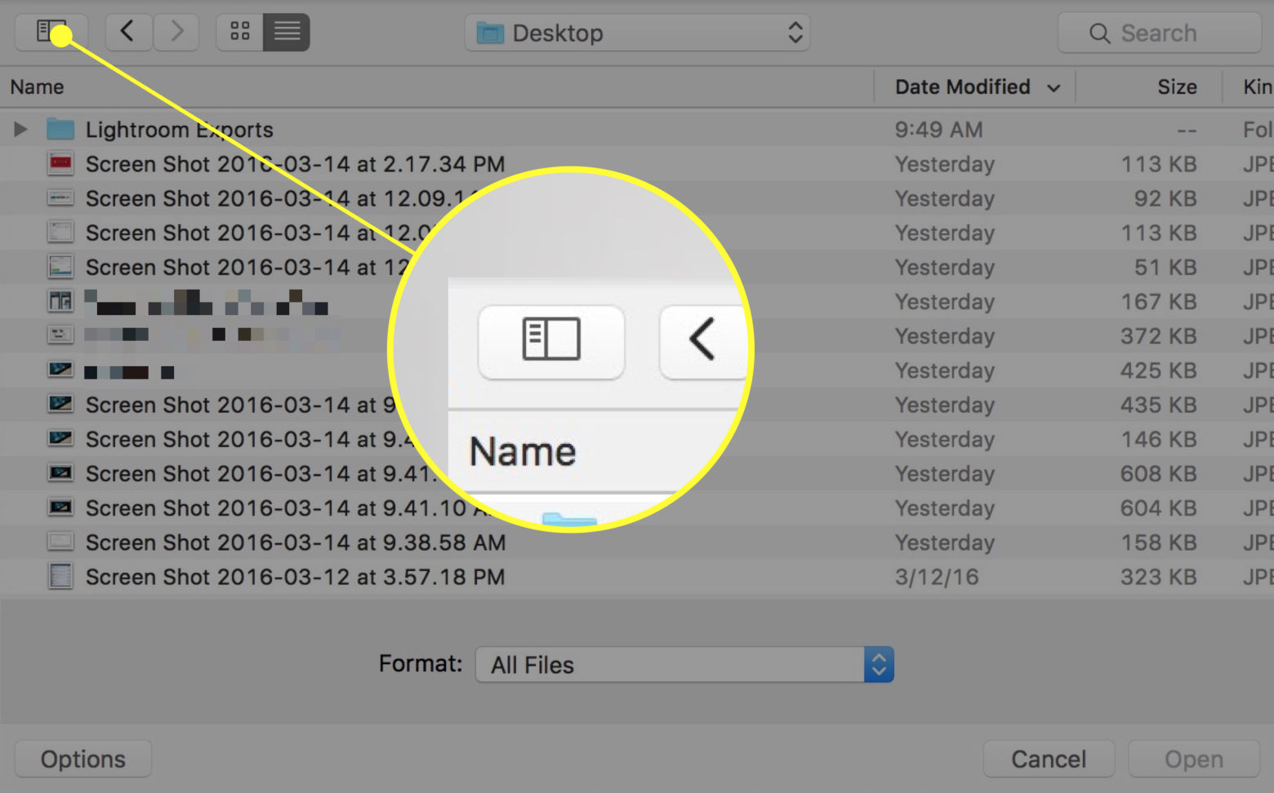Click the Options button

82,758
